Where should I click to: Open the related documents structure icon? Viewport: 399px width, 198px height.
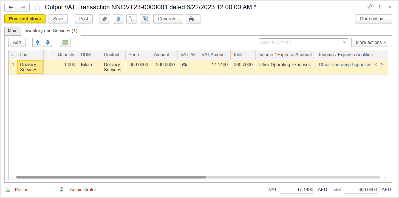[145, 19]
